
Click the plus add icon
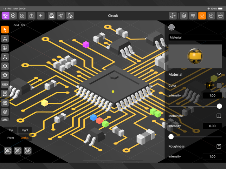coord(41,16)
